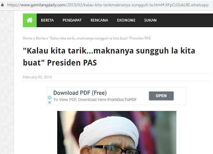
Task: Click the OPEN button in ad
Action: click(161, 96)
